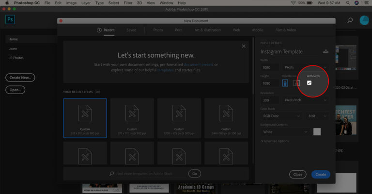This screenshot has width=372, height=194.
Task: Click the magnifier icon in the Adobe Stock search bar
Action: tap(111, 174)
